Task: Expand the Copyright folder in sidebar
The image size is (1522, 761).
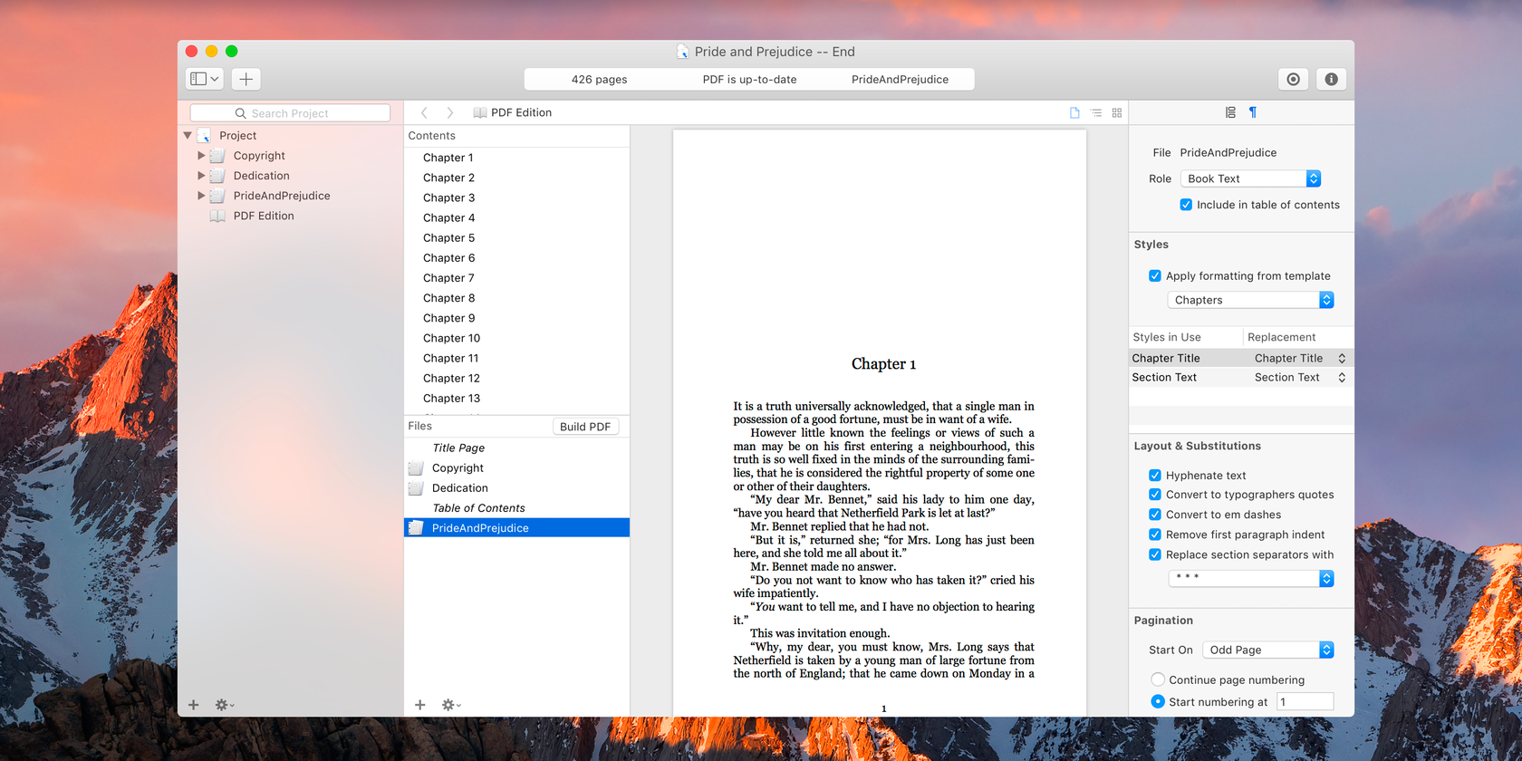Action: [201, 156]
